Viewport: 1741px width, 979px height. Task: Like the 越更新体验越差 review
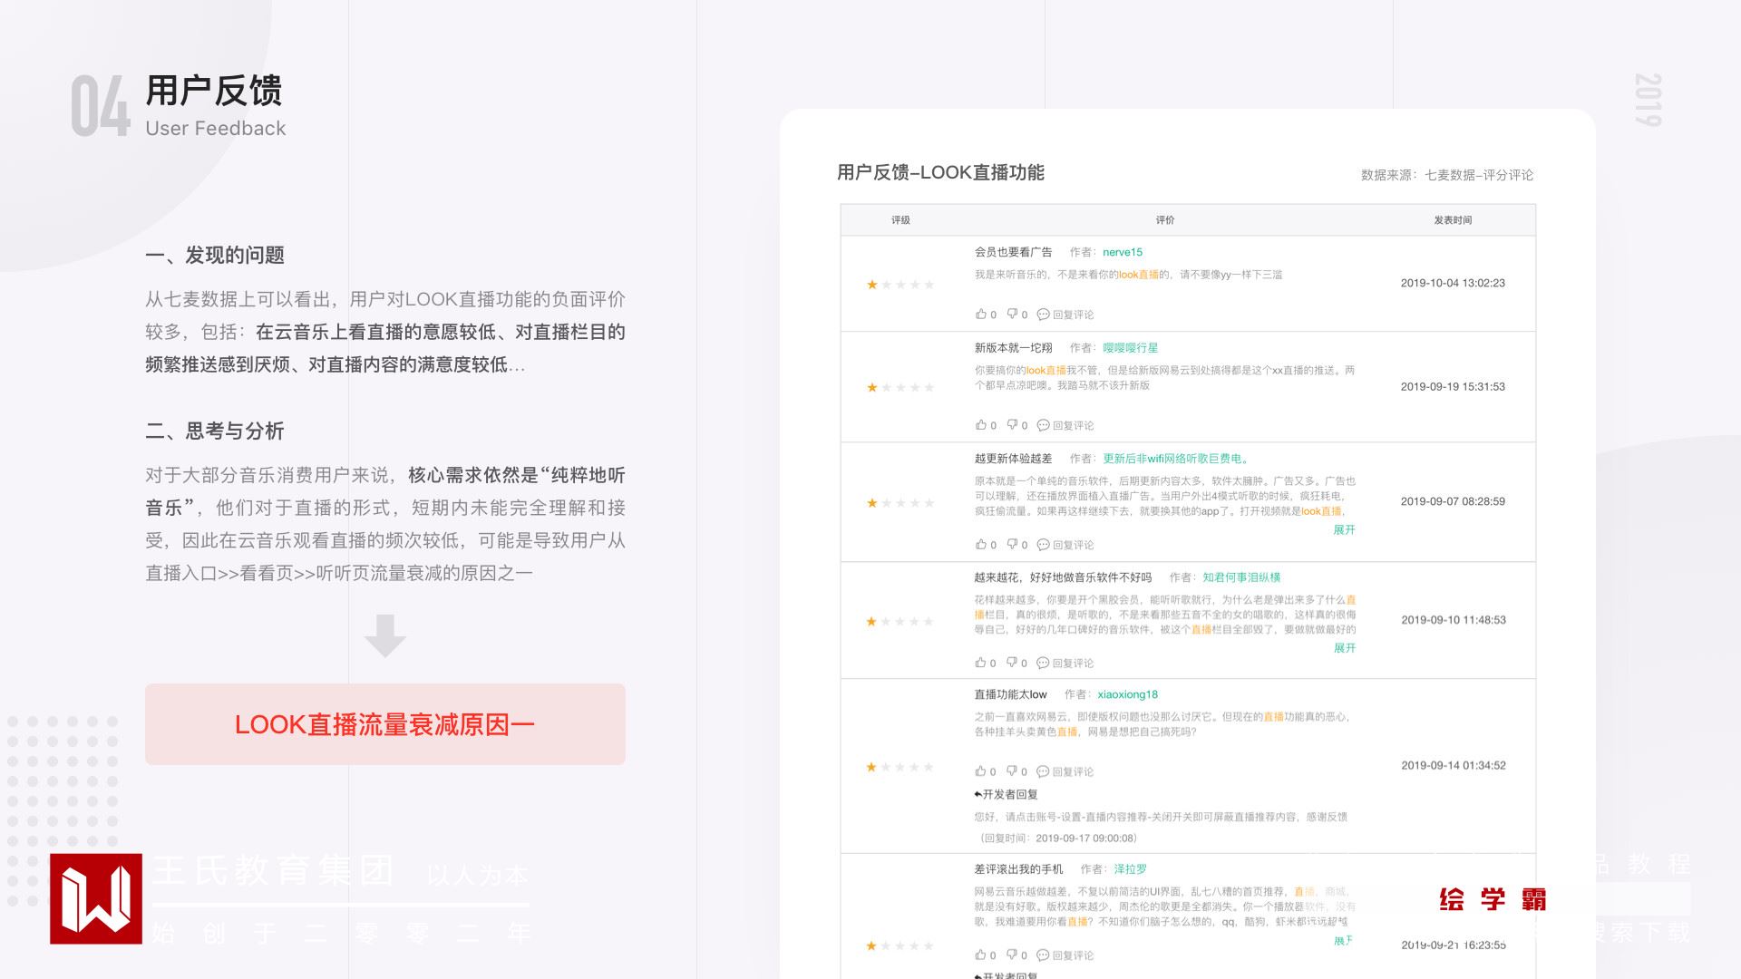pos(980,544)
